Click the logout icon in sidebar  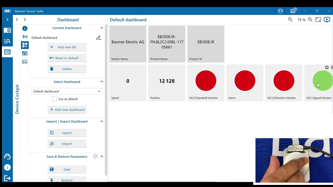(7, 178)
